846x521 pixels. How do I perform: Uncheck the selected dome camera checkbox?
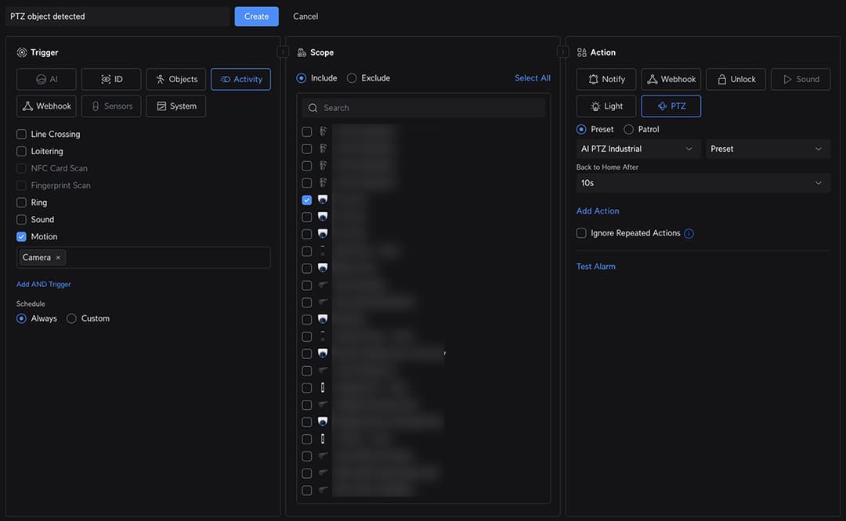(x=306, y=200)
